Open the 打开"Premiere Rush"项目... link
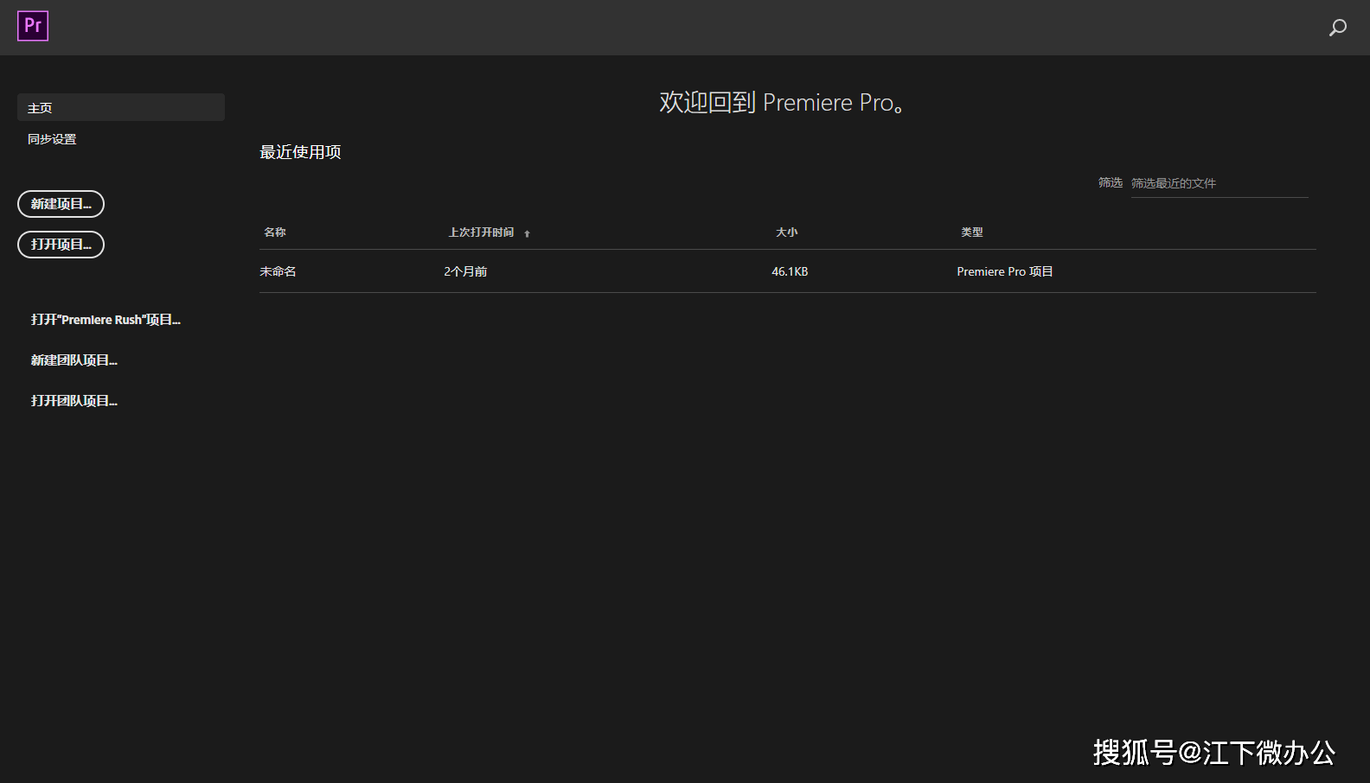Screen dimensions: 1370x783 106,320
